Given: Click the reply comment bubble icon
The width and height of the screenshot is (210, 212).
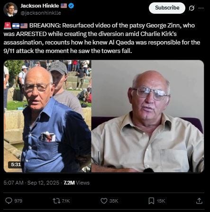Looking at the screenshot, I should tap(9, 201).
